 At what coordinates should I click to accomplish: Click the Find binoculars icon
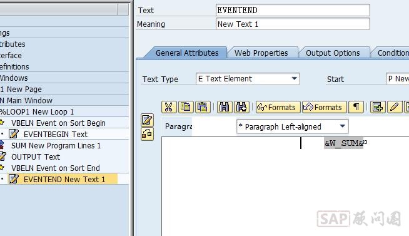pos(225,107)
